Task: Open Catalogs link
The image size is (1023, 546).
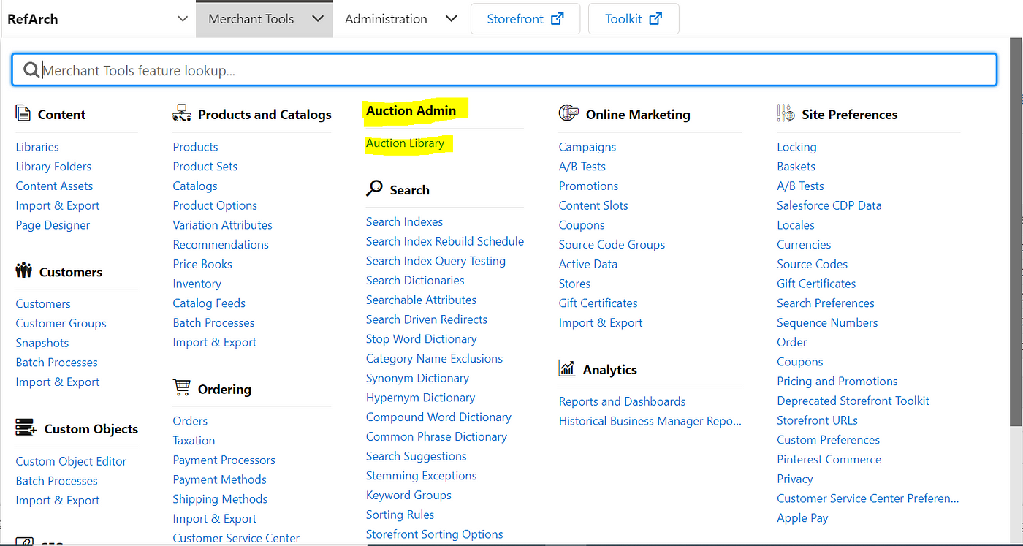Action: coord(195,186)
